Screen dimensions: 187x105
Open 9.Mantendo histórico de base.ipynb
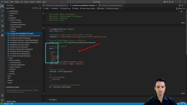coord(20,51)
